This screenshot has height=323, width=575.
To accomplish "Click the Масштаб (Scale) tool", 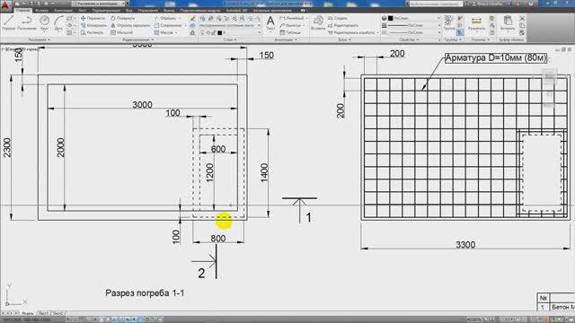I will point(122,32).
